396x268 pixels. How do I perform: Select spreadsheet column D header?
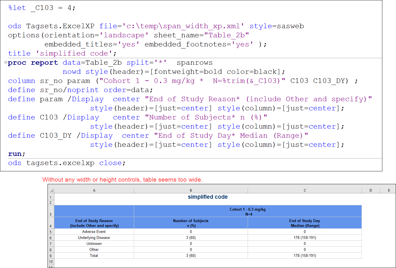coord(371,190)
